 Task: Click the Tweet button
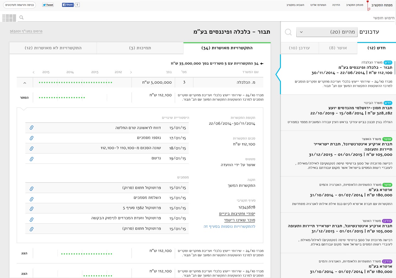click(x=48, y=5)
